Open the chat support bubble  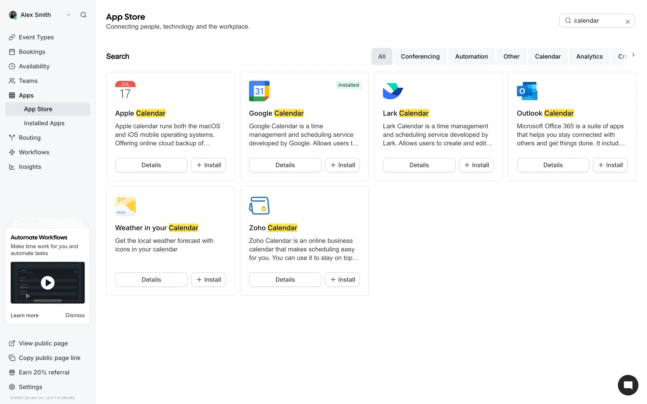tap(628, 385)
